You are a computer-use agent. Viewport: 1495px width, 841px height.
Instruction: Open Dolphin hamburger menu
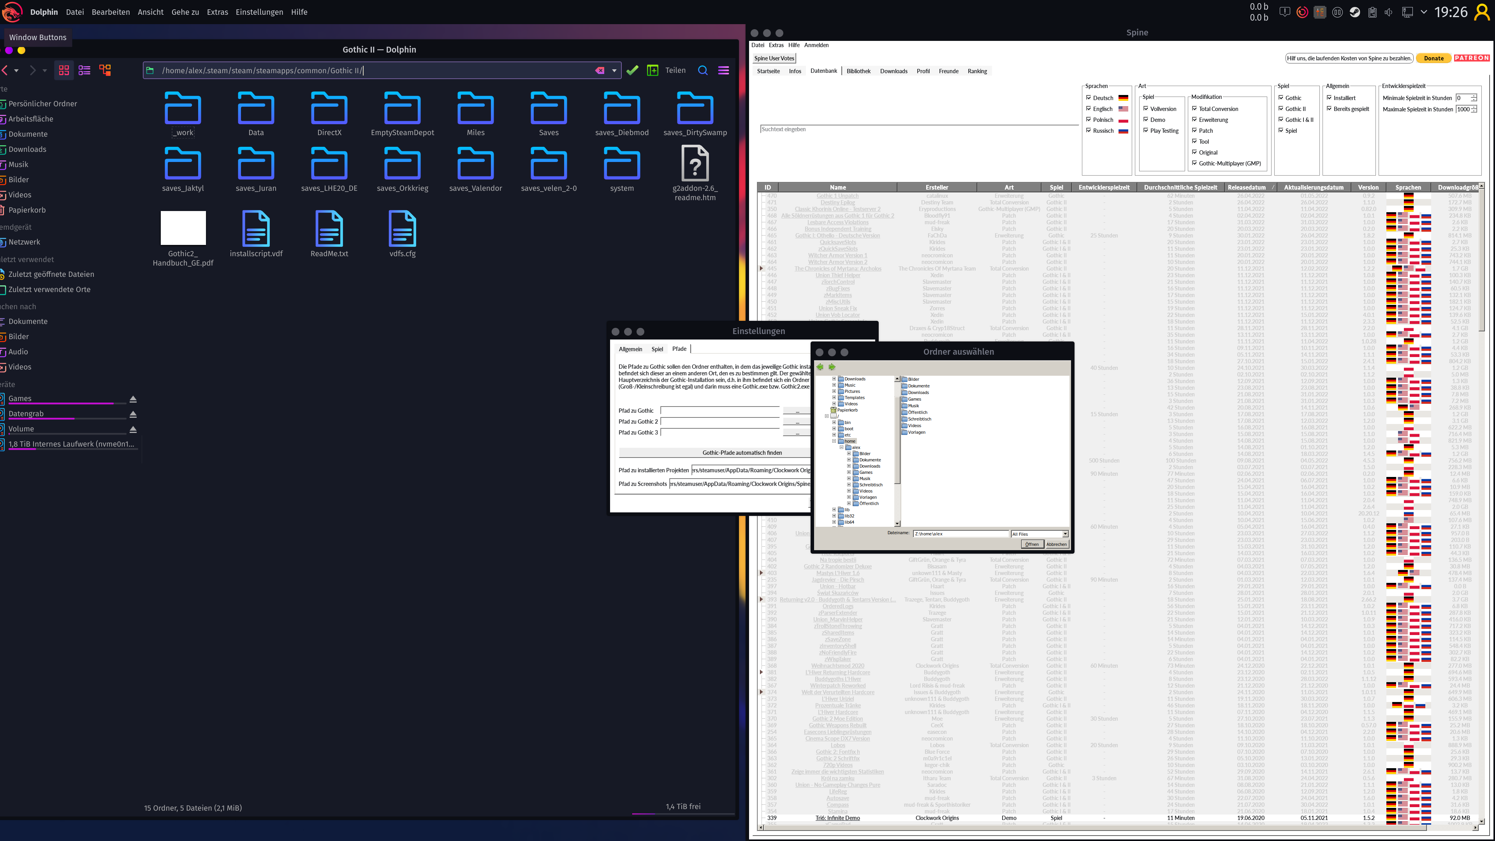[723, 70]
